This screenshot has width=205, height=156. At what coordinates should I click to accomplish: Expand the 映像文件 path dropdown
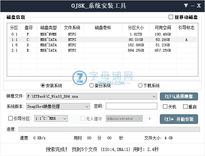(x=154, y=96)
